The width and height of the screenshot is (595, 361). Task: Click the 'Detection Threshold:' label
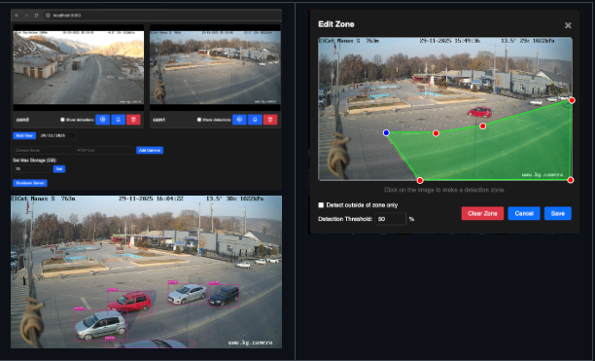(x=345, y=219)
